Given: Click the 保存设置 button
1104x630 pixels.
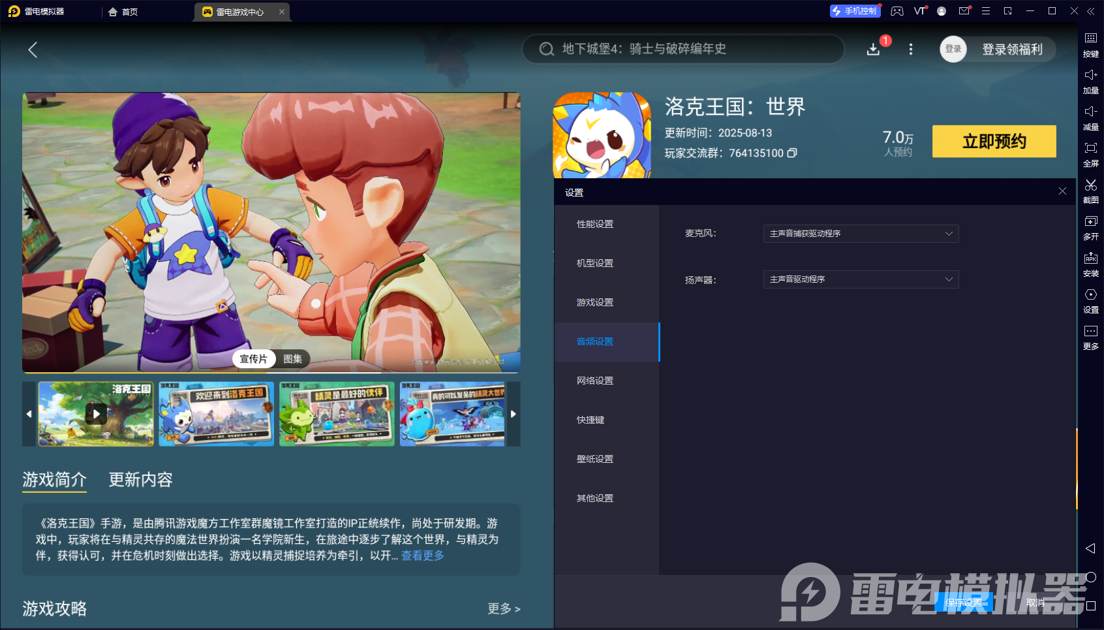Looking at the screenshot, I should [x=964, y=603].
